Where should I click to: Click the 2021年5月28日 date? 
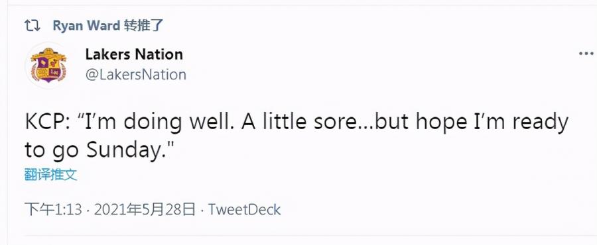[x=145, y=209]
